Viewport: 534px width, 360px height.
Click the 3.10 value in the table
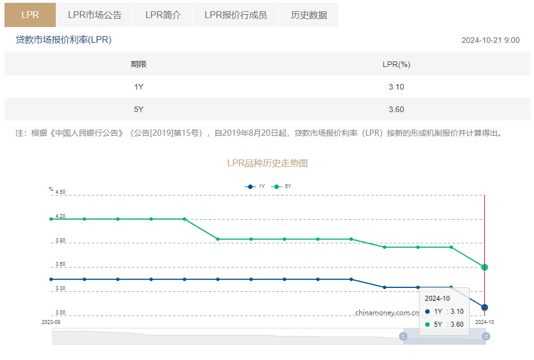(396, 87)
